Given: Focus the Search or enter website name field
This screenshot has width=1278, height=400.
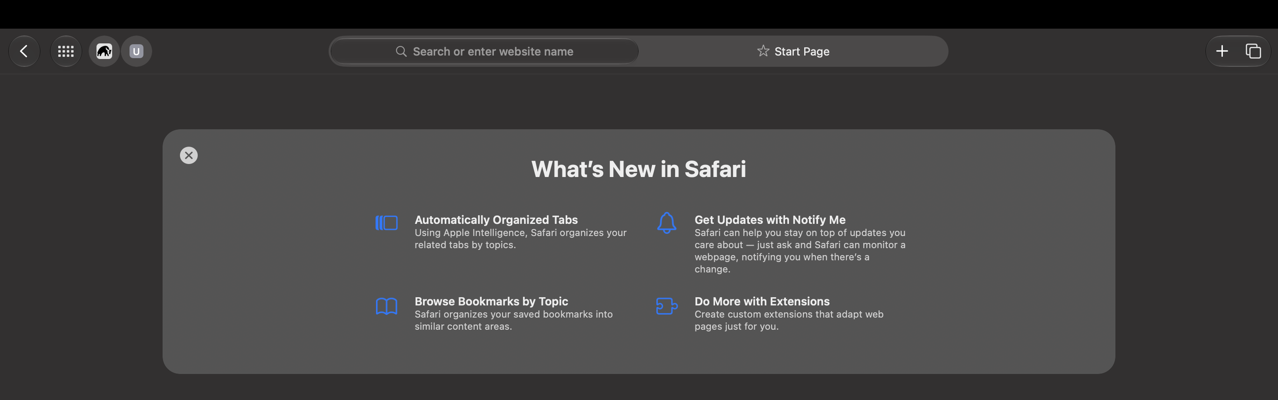Looking at the screenshot, I should pyautogui.click(x=484, y=52).
